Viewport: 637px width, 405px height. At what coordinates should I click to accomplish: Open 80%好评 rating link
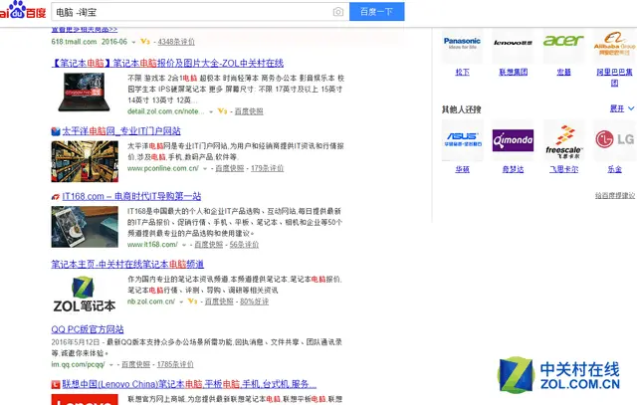pos(255,302)
